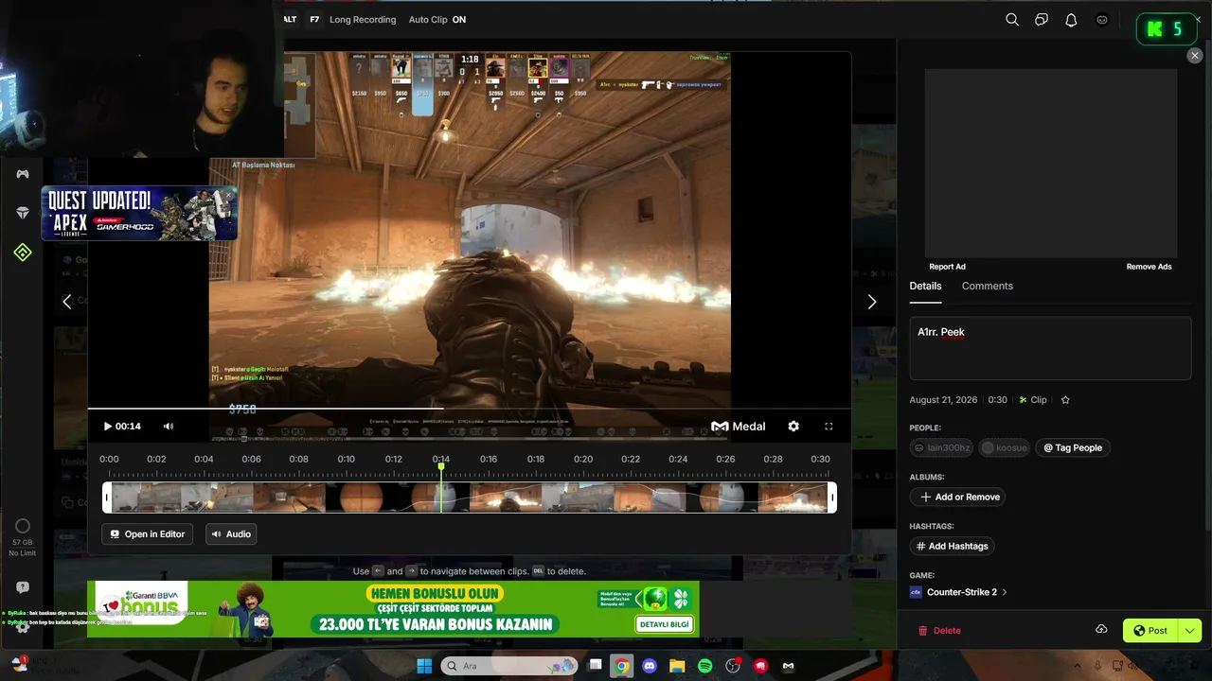Screen dimensions: 1212x681
Task: Delete the clip
Action: click(939, 631)
